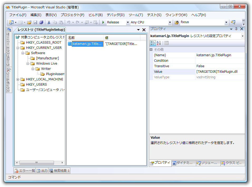The height and width of the screenshot is (187, 252).
Task: Open Properties window position dropdown arrow
Action: pyautogui.click(x=231, y=29)
